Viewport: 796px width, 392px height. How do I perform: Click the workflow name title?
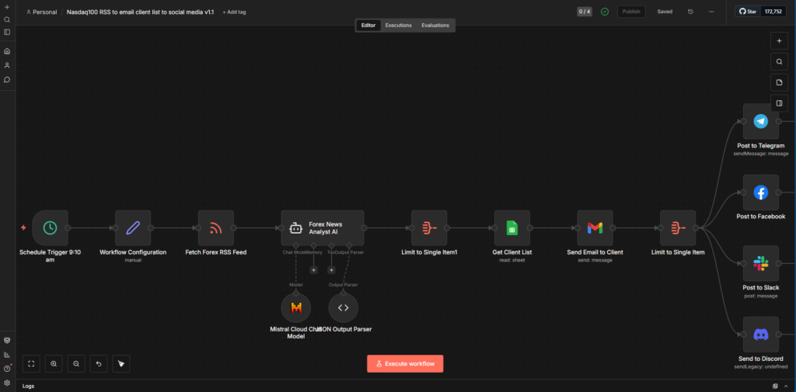tap(140, 12)
